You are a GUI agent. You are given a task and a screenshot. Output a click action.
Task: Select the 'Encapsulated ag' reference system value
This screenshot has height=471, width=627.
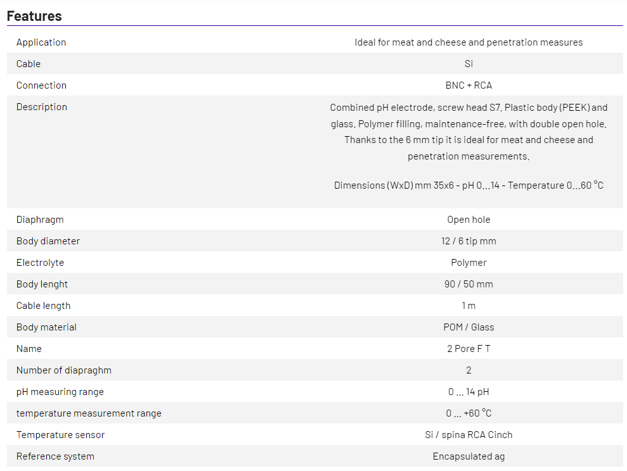point(469,456)
